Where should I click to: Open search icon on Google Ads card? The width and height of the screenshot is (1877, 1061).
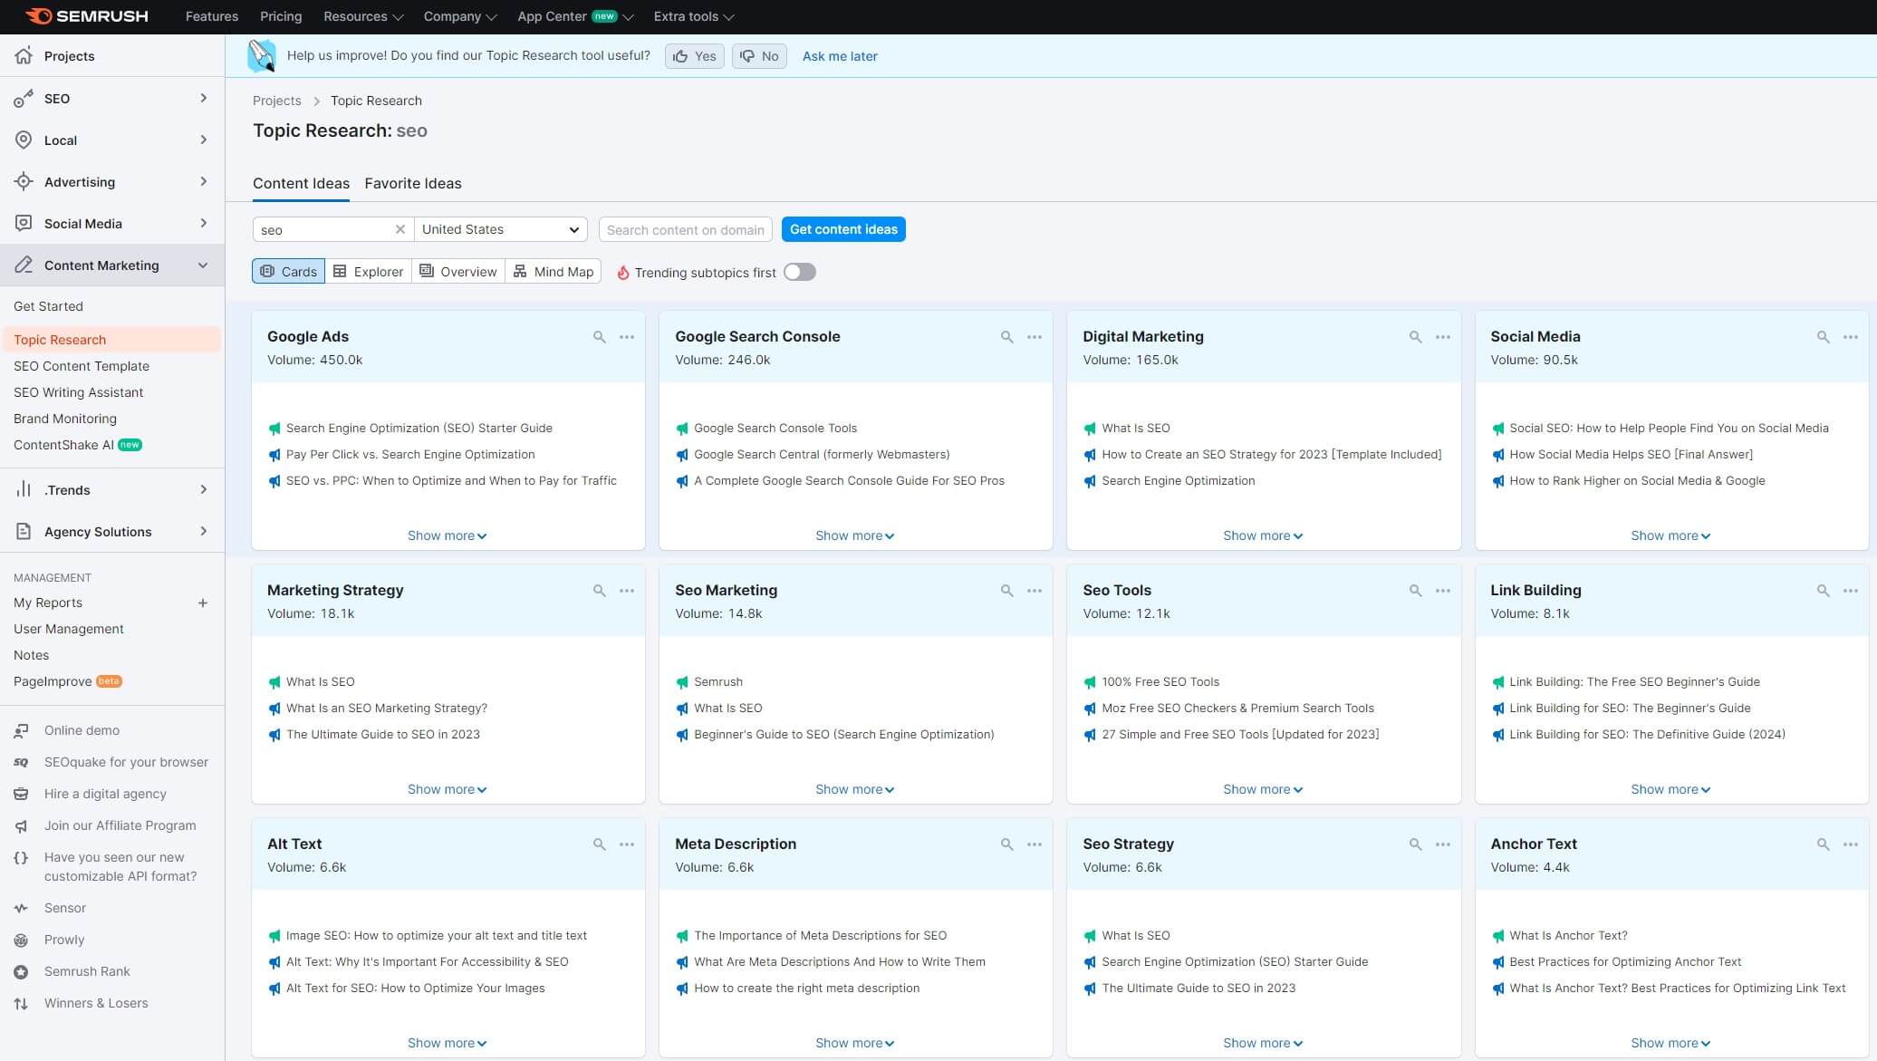599,337
